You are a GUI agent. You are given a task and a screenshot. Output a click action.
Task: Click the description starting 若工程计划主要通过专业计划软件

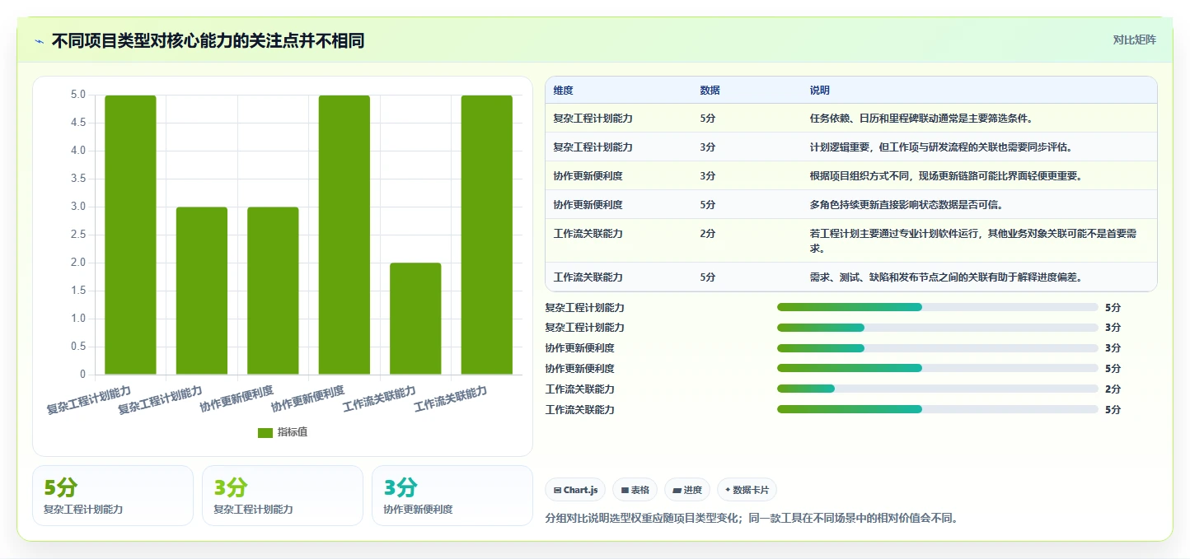(x=973, y=240)
